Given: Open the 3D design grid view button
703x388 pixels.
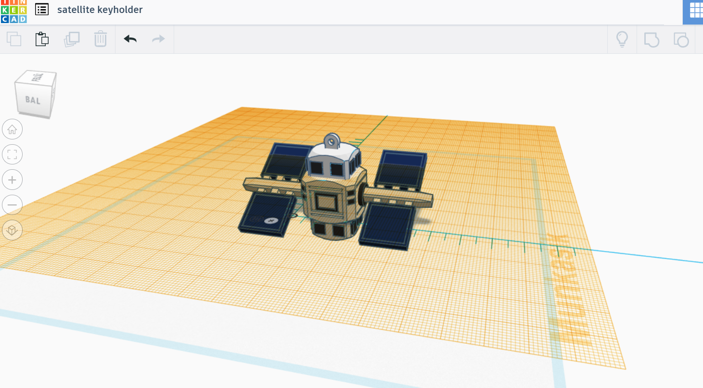Looking at the screenshot, I should [x=695, y=11].
